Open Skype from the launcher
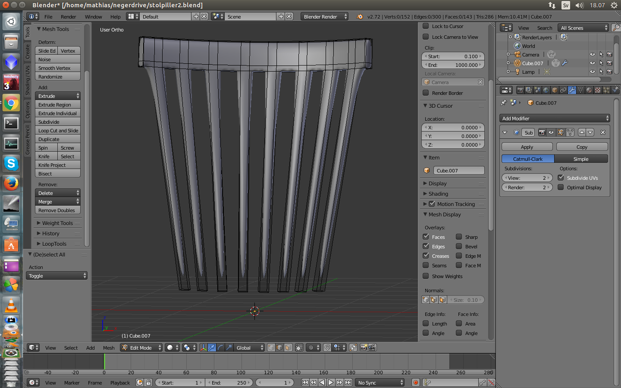 pos(11,163)
